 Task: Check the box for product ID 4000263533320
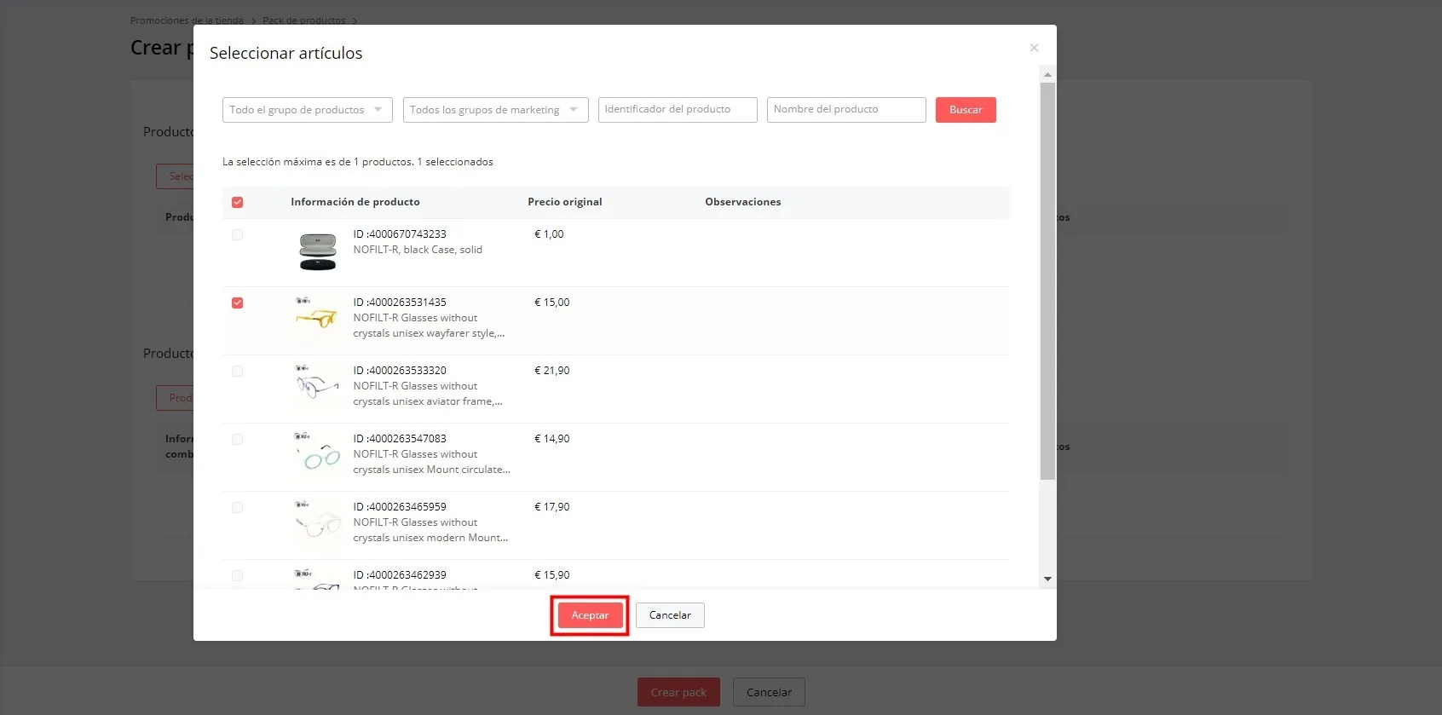(x=237, y=371)
